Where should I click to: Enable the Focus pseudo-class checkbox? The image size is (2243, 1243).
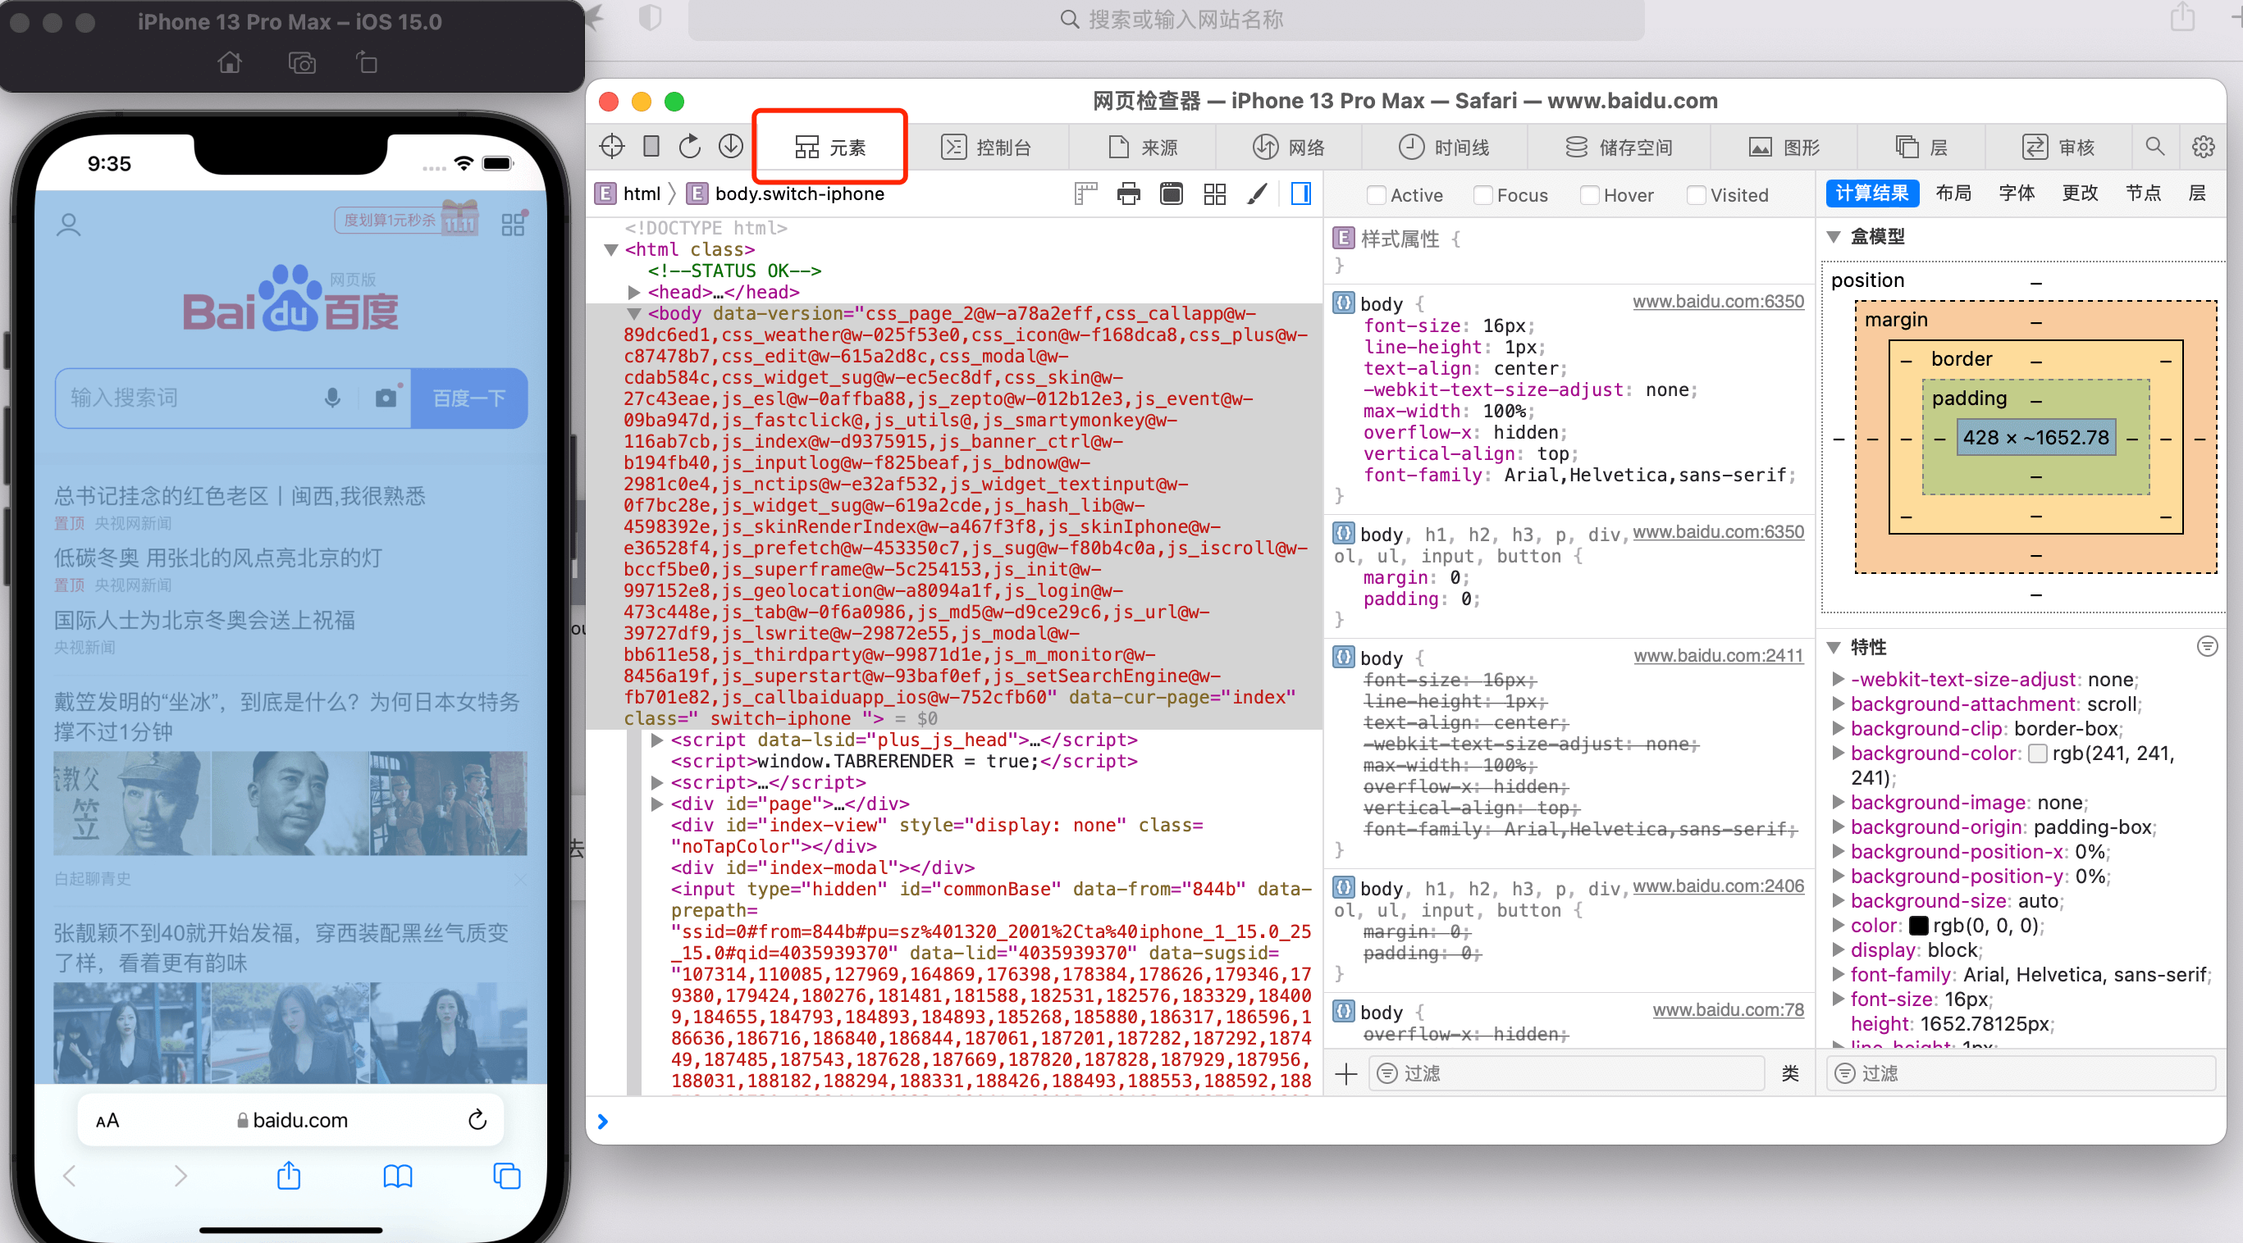pos(1482,195)
